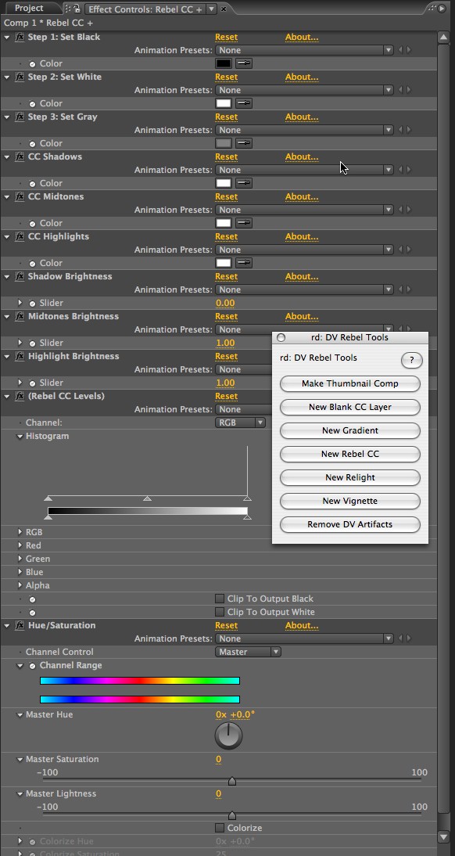The image size is (455, 856).
Task: Click the Master Saturation slider handle
Action: click(232, 781)
